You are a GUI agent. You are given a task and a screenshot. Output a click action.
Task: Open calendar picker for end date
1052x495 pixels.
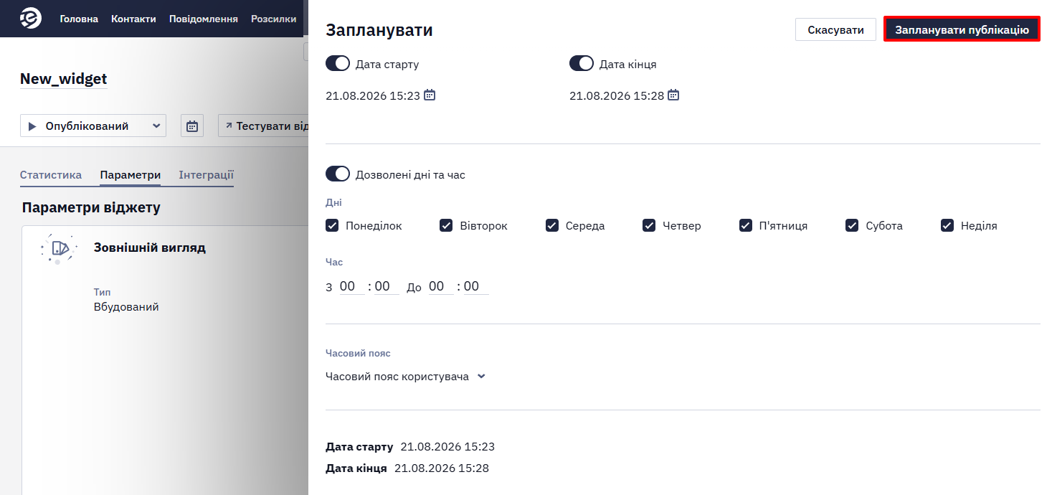click(x=673, y=95)
